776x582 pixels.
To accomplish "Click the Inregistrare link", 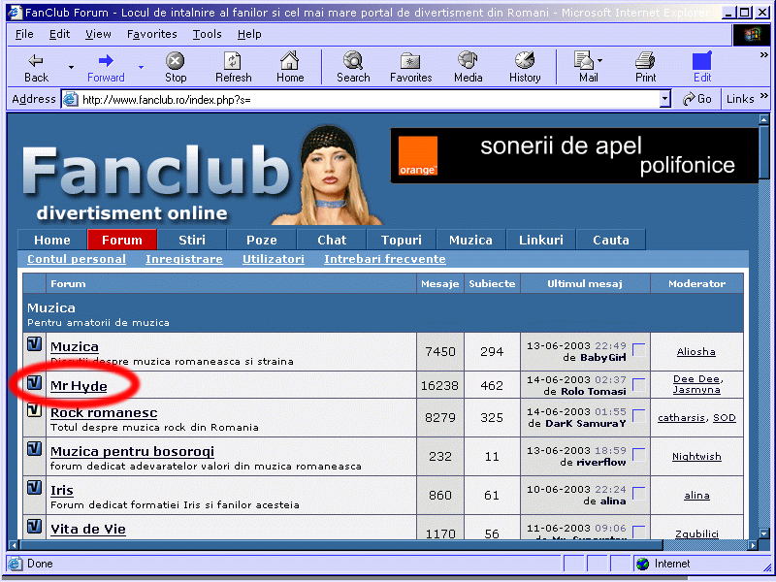I will [x=184, y=259].
